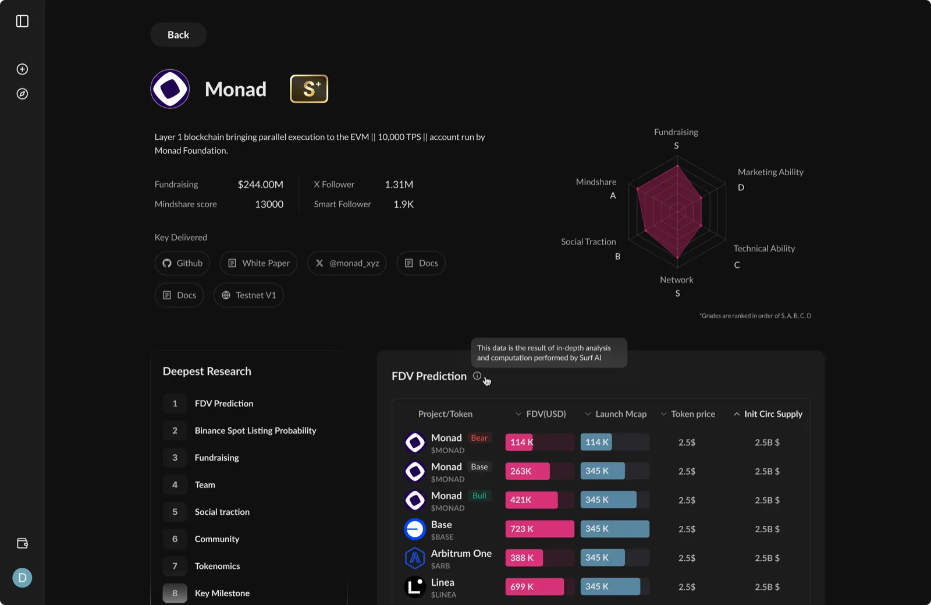Image resolution: width=931 pixels, height=605 pixels.
Task: Click the Marketing Ability radar label
Action: 770,172
